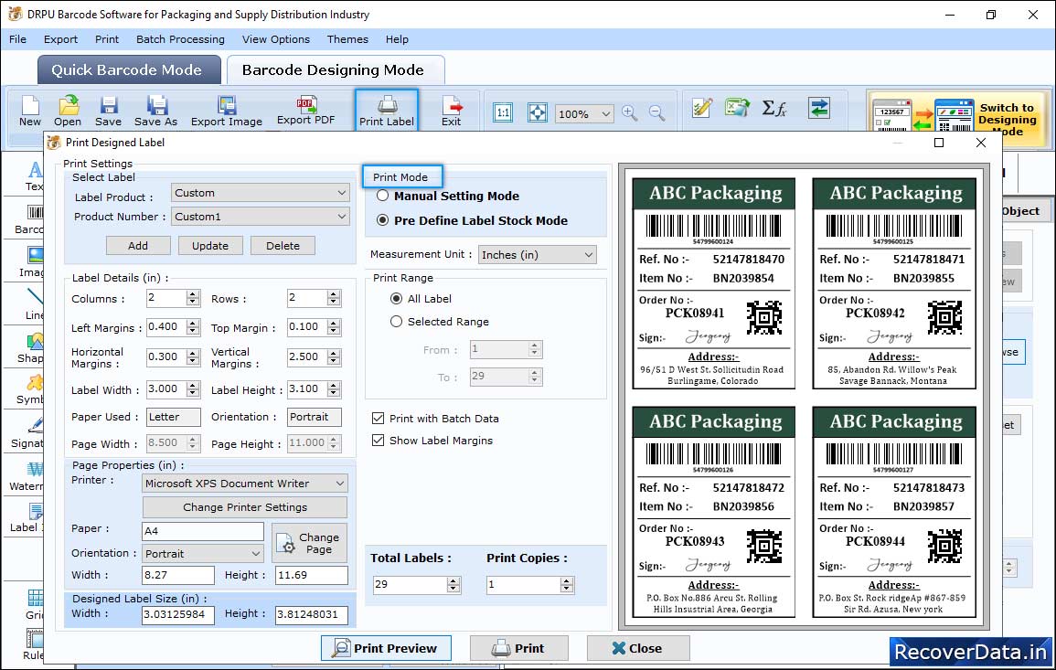The height and width of the screenshot is (670, 1056).
Task: Open the Printer selection dropdown
Action: [245, 484]
